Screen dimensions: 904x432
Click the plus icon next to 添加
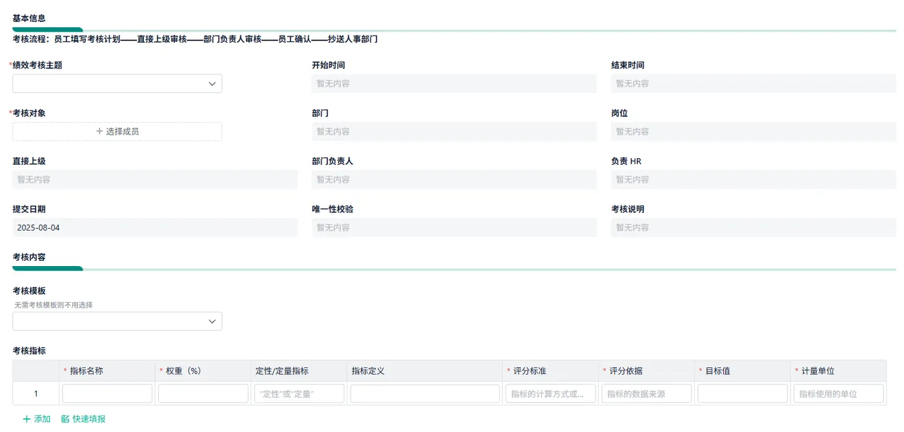pos(26,419)
